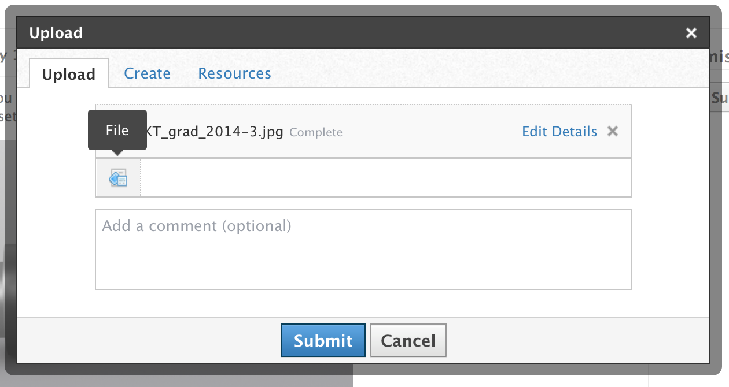The height and width of the screenshot is (387, 729).
Task: Open the Resources tab
Action: pyautogui.click(x=234, y=73)
